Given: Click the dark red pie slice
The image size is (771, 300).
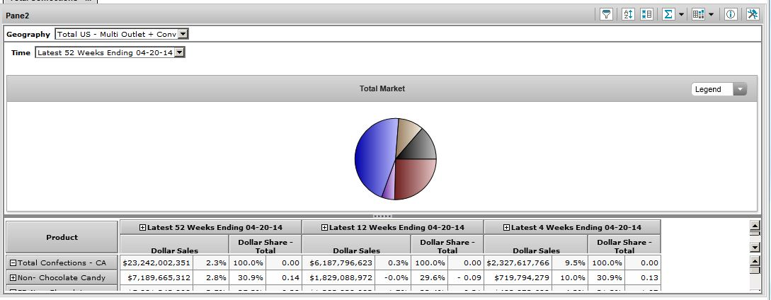Looking at the screenshot, I should pos(413,177).
